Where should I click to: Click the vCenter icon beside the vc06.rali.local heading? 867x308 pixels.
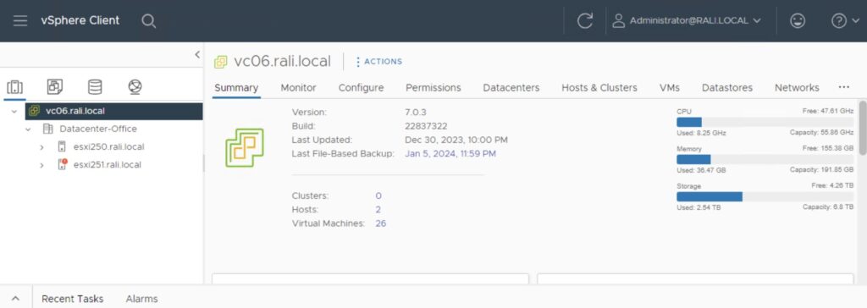(221, 62)
